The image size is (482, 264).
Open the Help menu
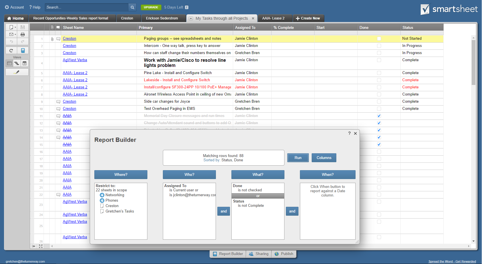(35, 7)
